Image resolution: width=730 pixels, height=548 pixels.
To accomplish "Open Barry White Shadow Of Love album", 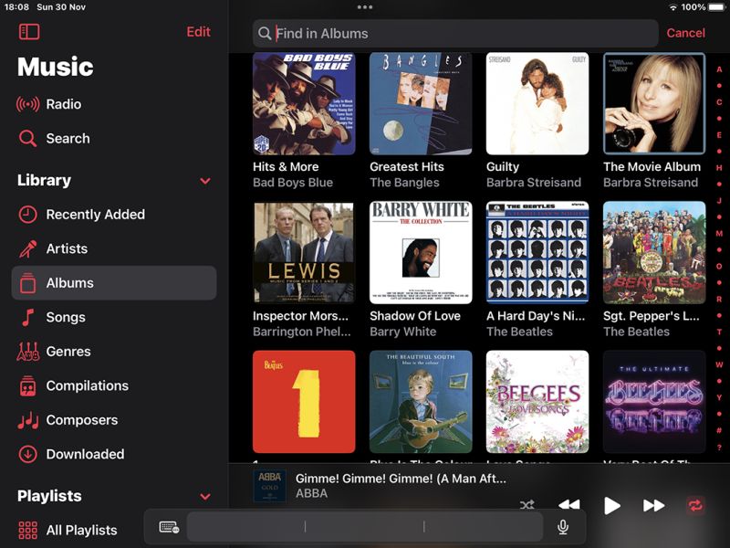I will point(421,253).
